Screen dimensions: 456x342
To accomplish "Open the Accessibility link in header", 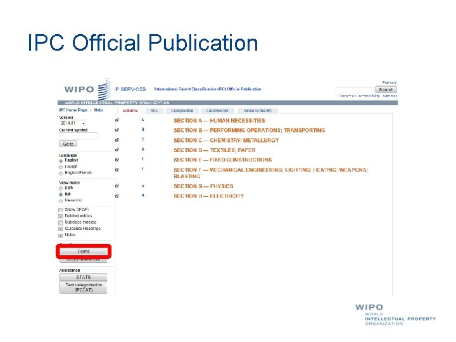I will [x=369, y=96].
